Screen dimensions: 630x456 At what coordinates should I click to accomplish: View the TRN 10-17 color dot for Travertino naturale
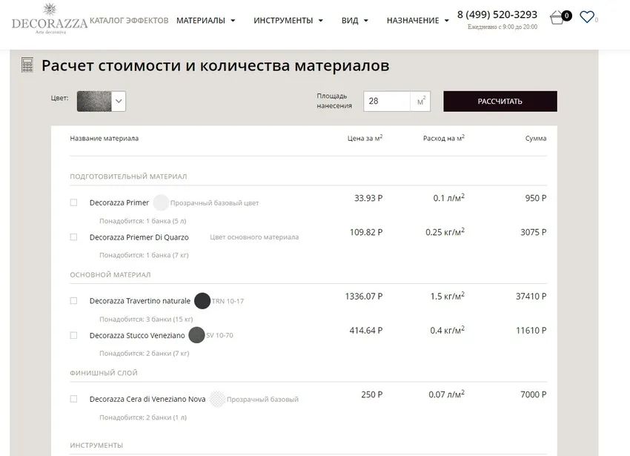point(202,301)
